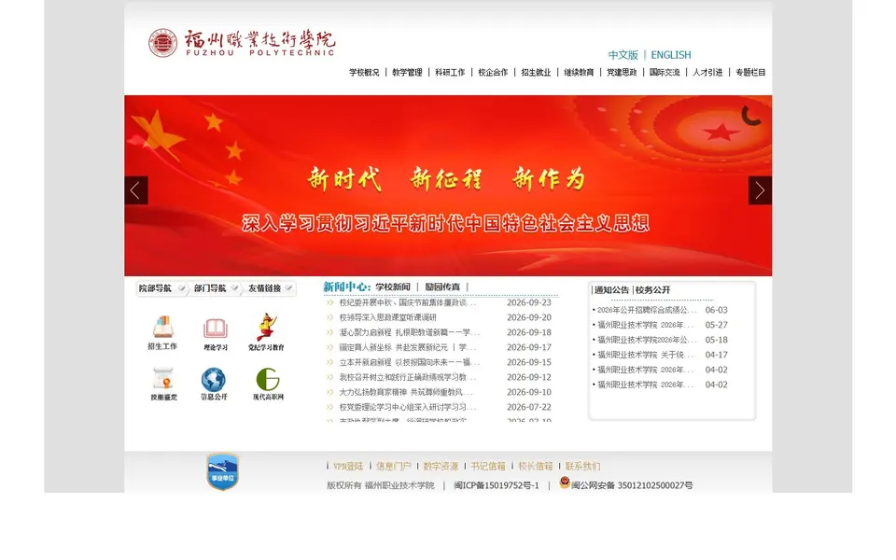Click the previous slide arrow on banner
Viewport: 896px width, 560px height.
136,190
